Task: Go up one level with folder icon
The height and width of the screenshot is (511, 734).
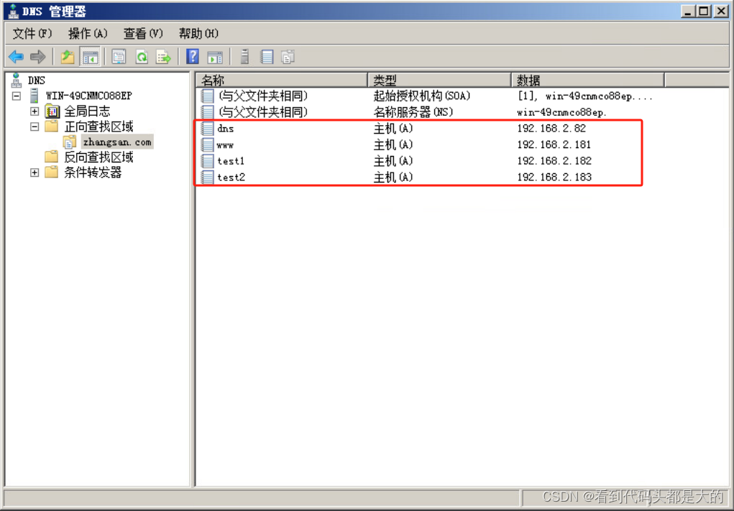Action: (x=68, y=57)
